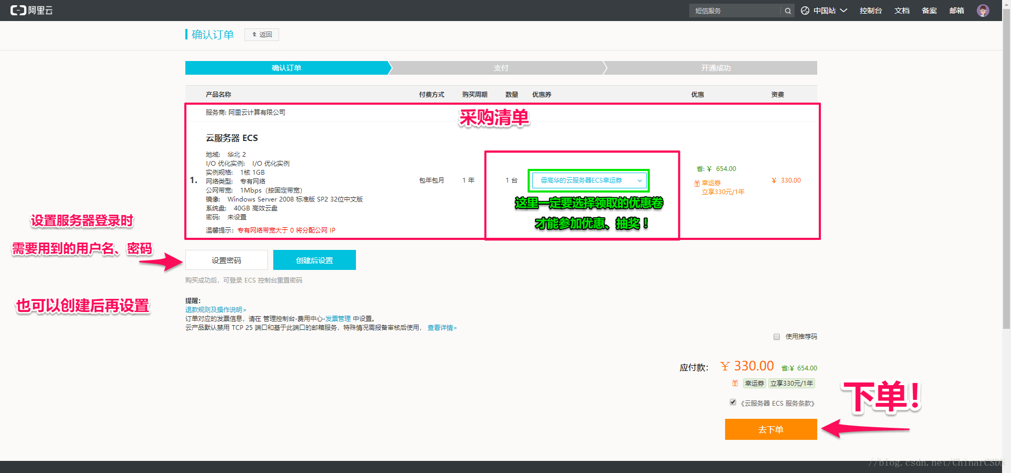The image size is (1011, 473).
Task: Open 邮箱 in the top navigation
Action: point(957,11)
